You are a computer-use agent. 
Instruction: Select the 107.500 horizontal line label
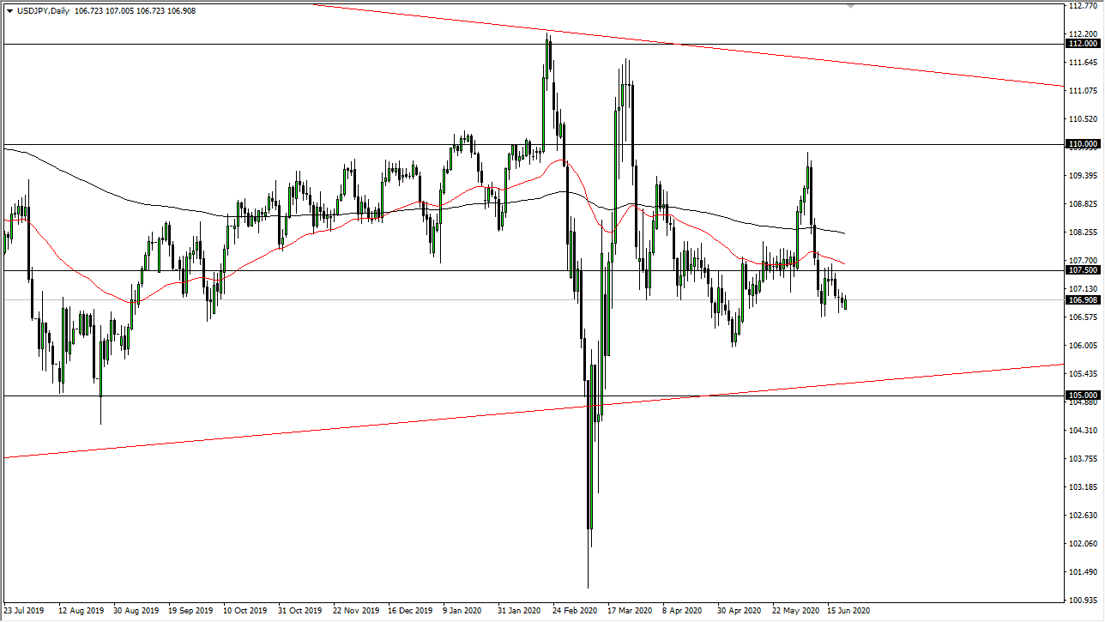tap(1083, 270)
